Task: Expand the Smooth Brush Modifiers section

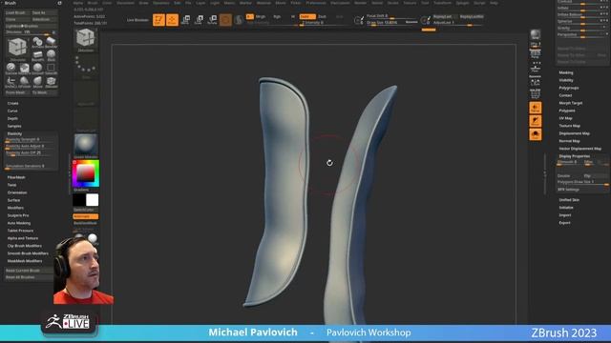Action: coord(28,253)
